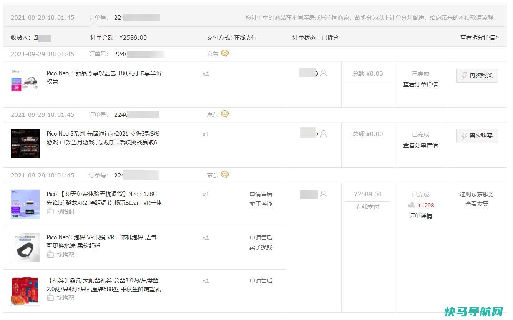Image resolution: width=513 pixels, height=320 pixels.
Task: Click 在线支付 below ¥2589.00 in Neo3 order
Action: tap(367, 207)
